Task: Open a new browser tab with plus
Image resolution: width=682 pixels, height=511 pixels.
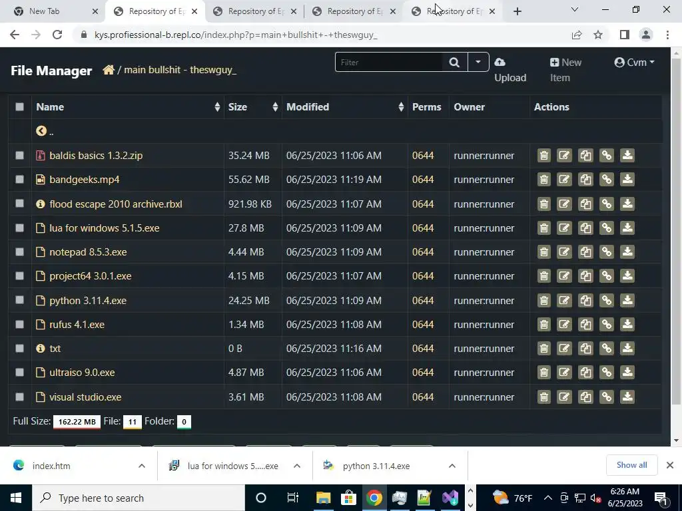Action: [517, 12]
